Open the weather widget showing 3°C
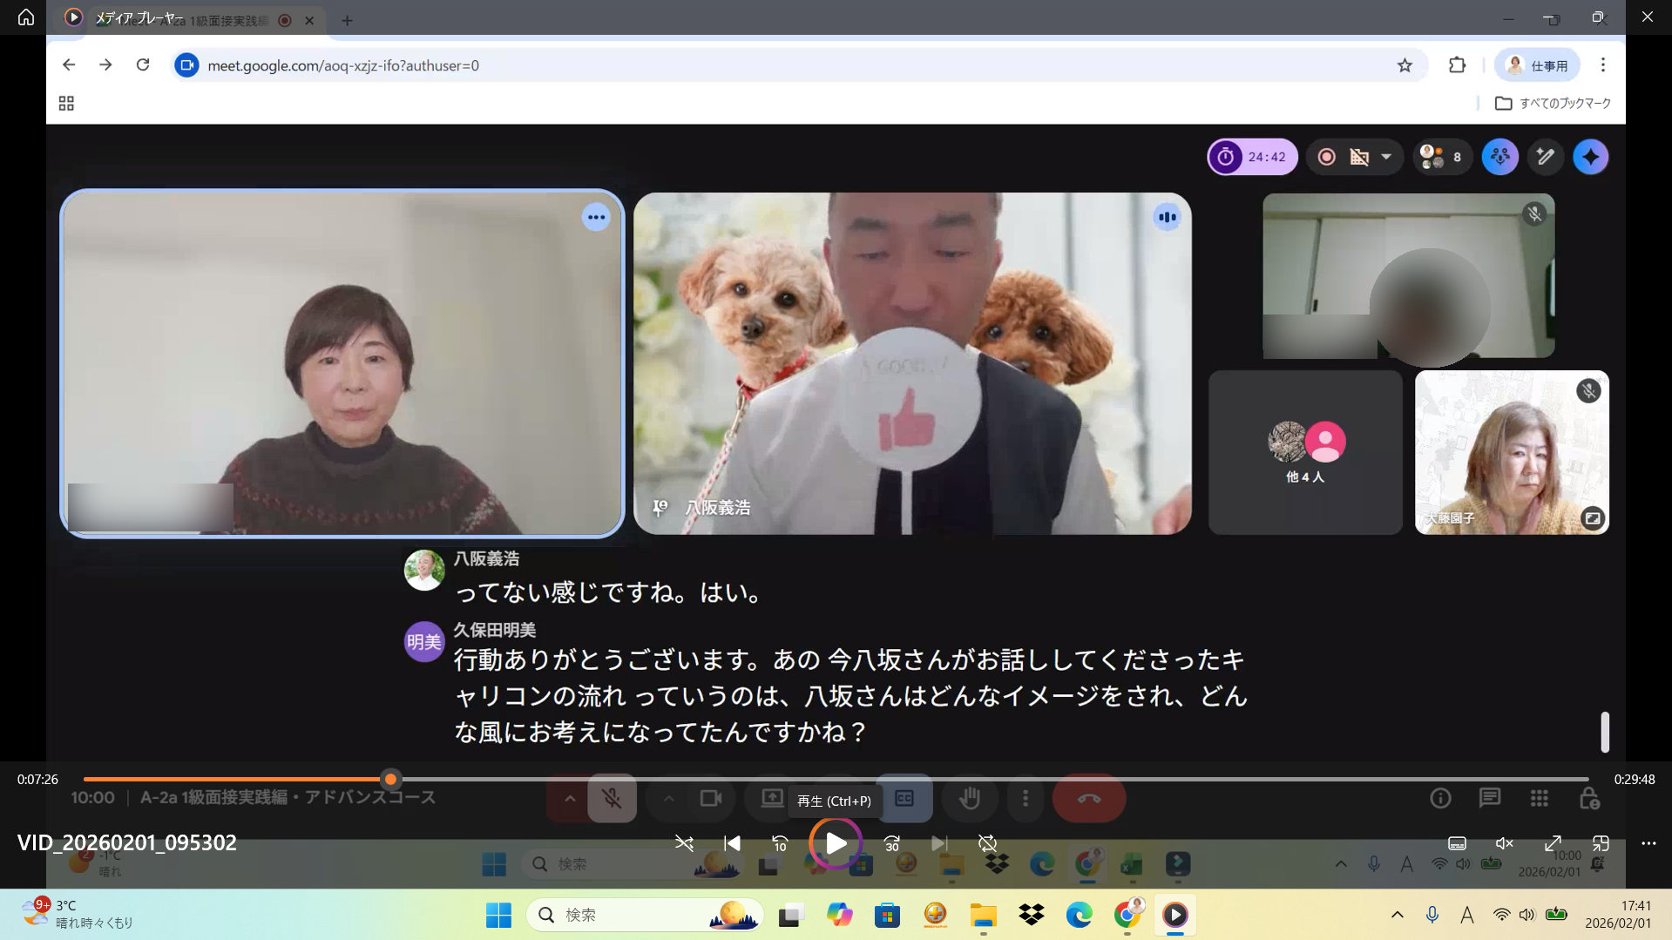Viewport: 1672px width, 940px height. point(78,914)
